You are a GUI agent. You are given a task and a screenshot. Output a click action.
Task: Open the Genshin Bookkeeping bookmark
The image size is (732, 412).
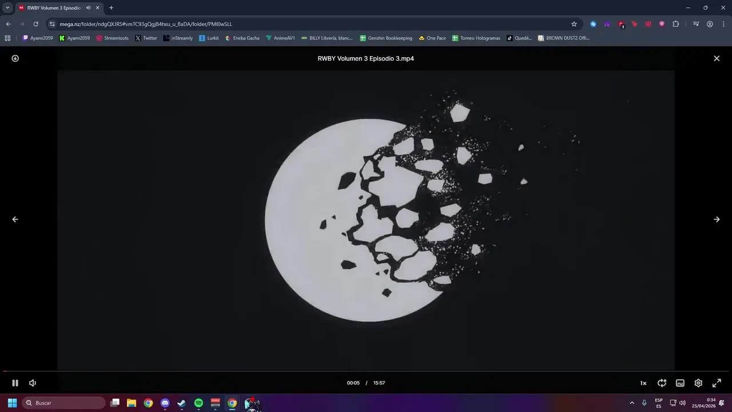(x=385, y=38)
